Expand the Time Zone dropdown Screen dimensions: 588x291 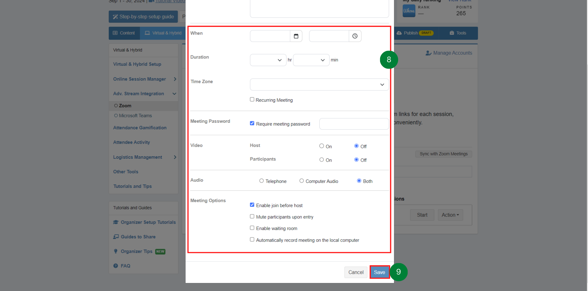319,85
